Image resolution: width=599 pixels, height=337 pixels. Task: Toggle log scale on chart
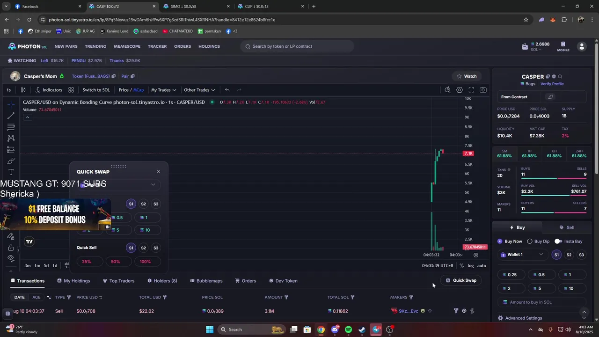[471, 266]
